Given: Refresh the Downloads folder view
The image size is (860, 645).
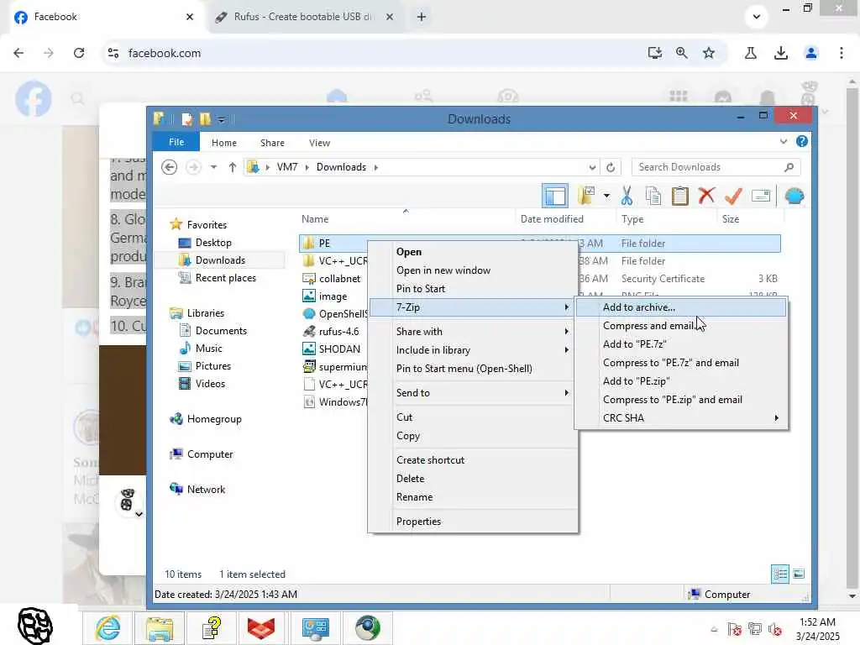Looking at the screenshot, I should (x=611, y=167).
